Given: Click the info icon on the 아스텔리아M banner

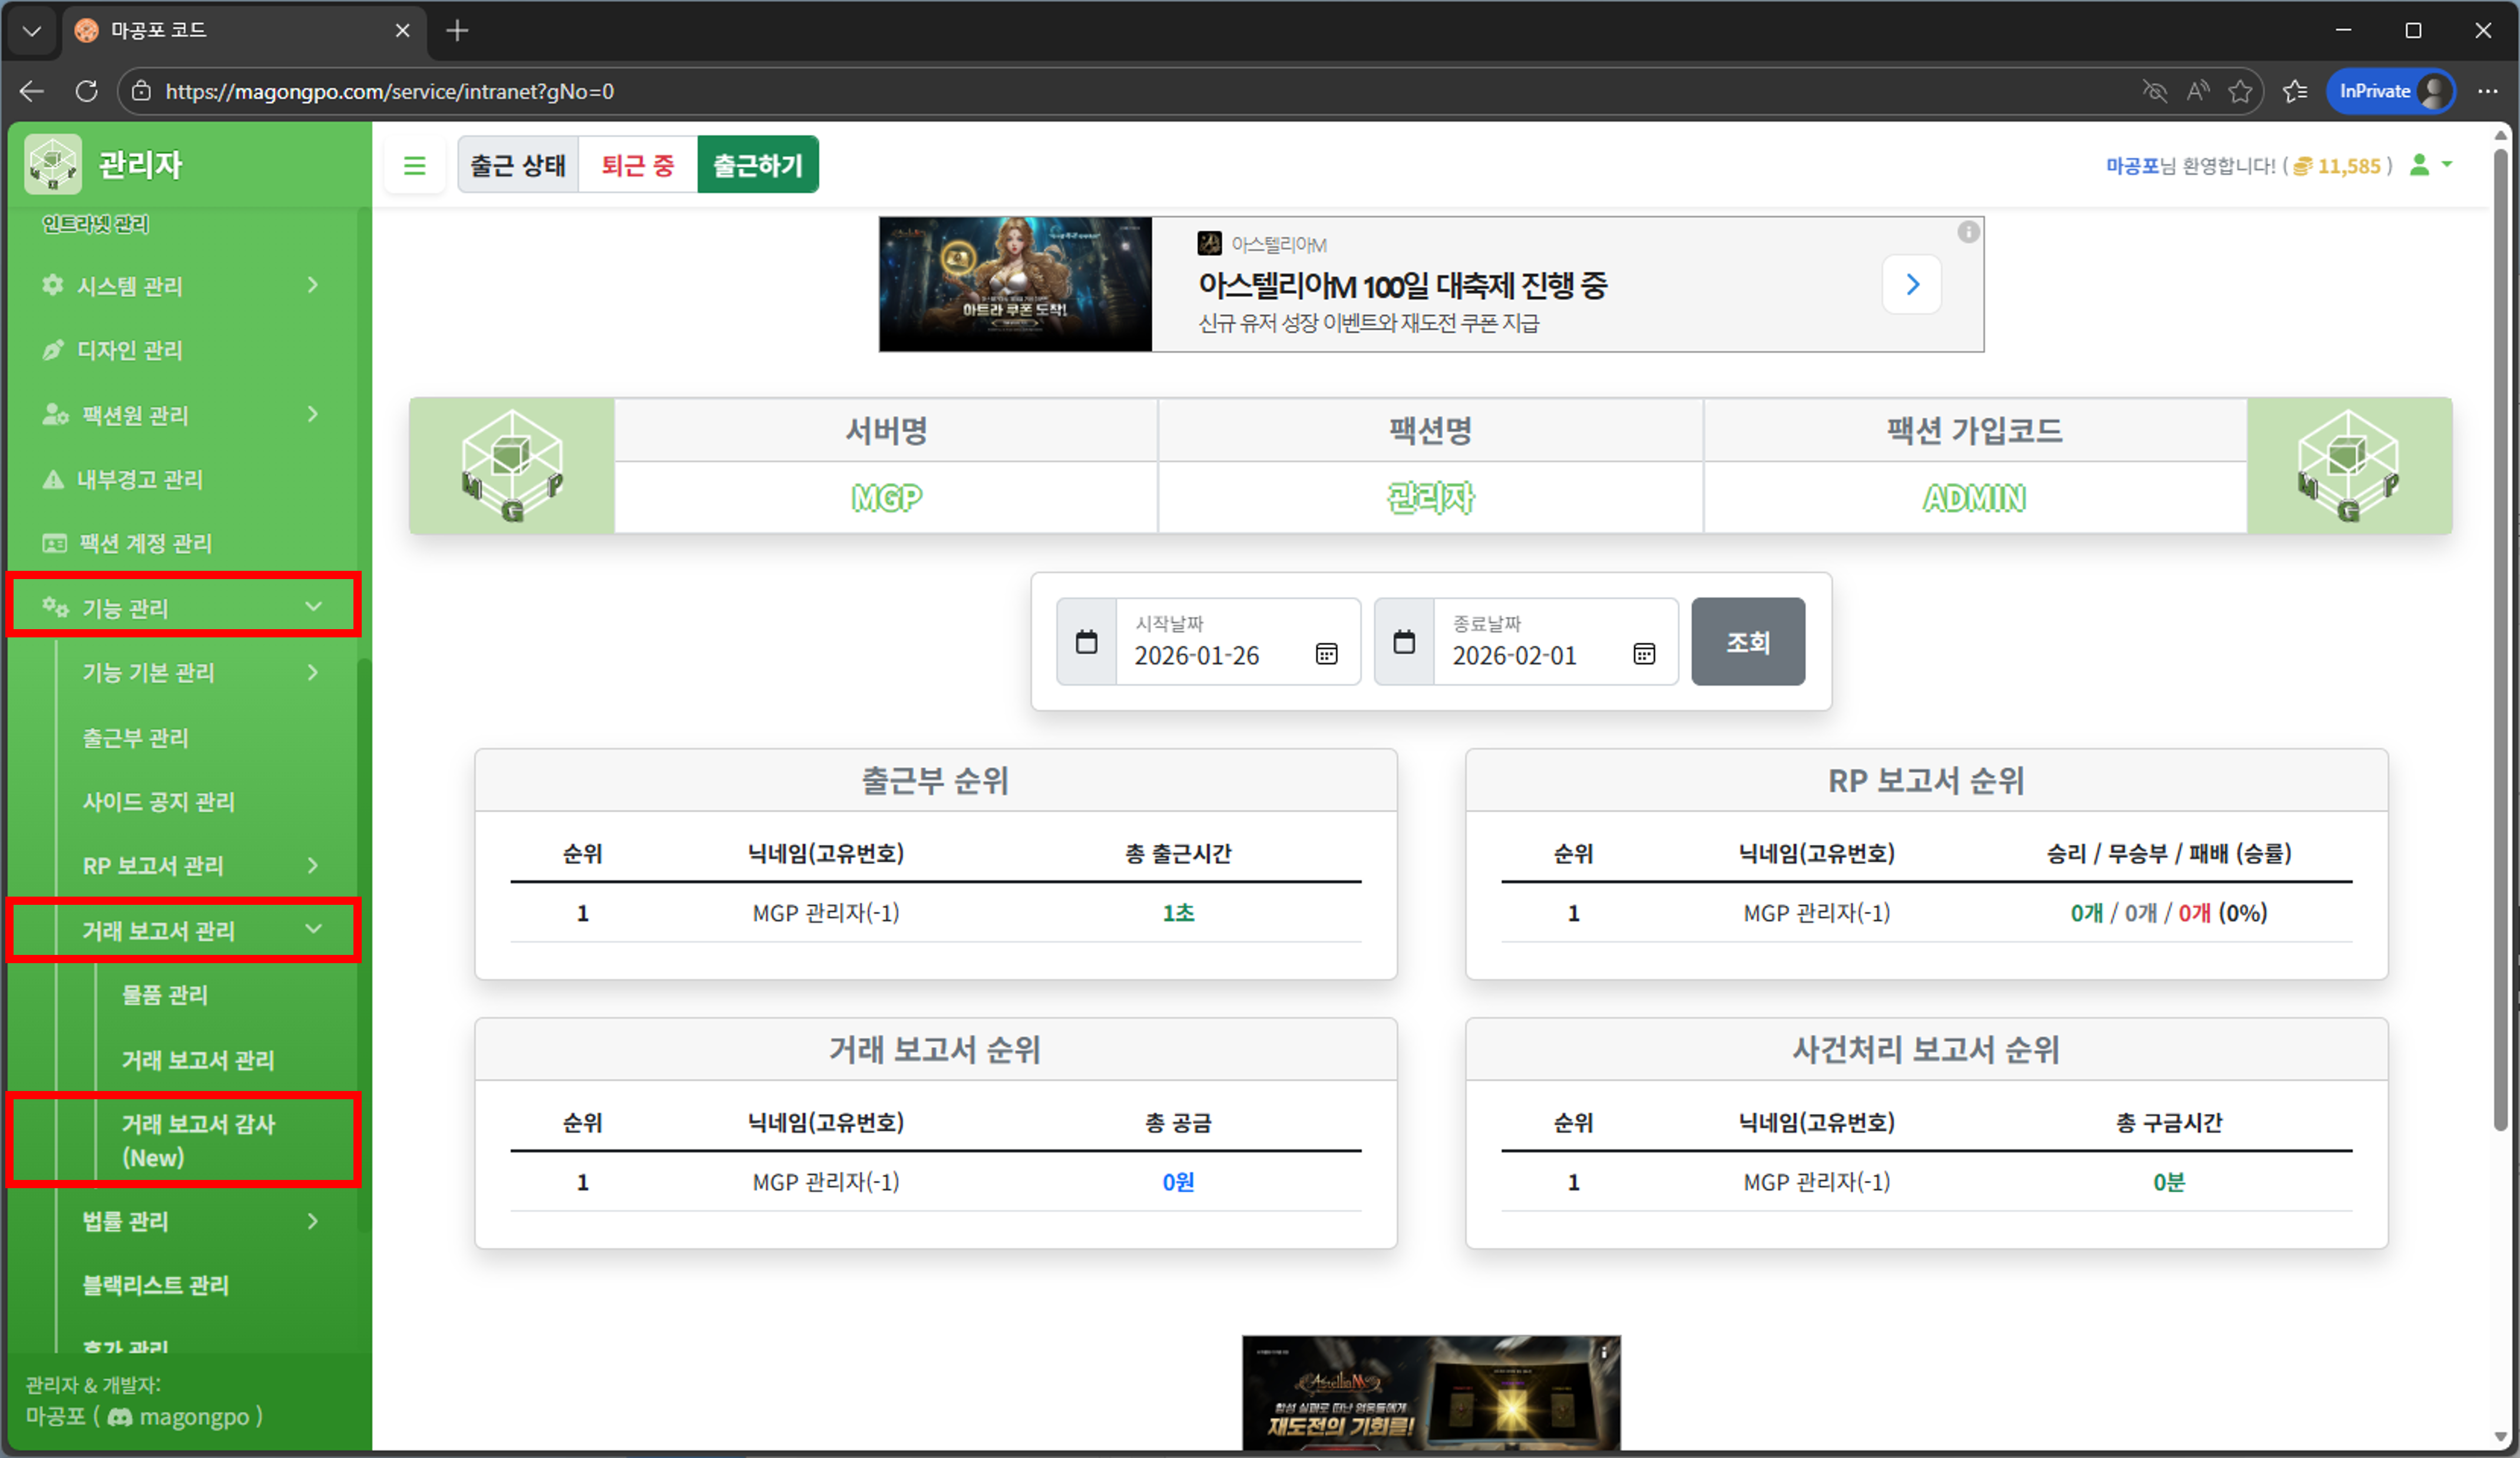Looking at the screenshot, I should [1968, 231].
